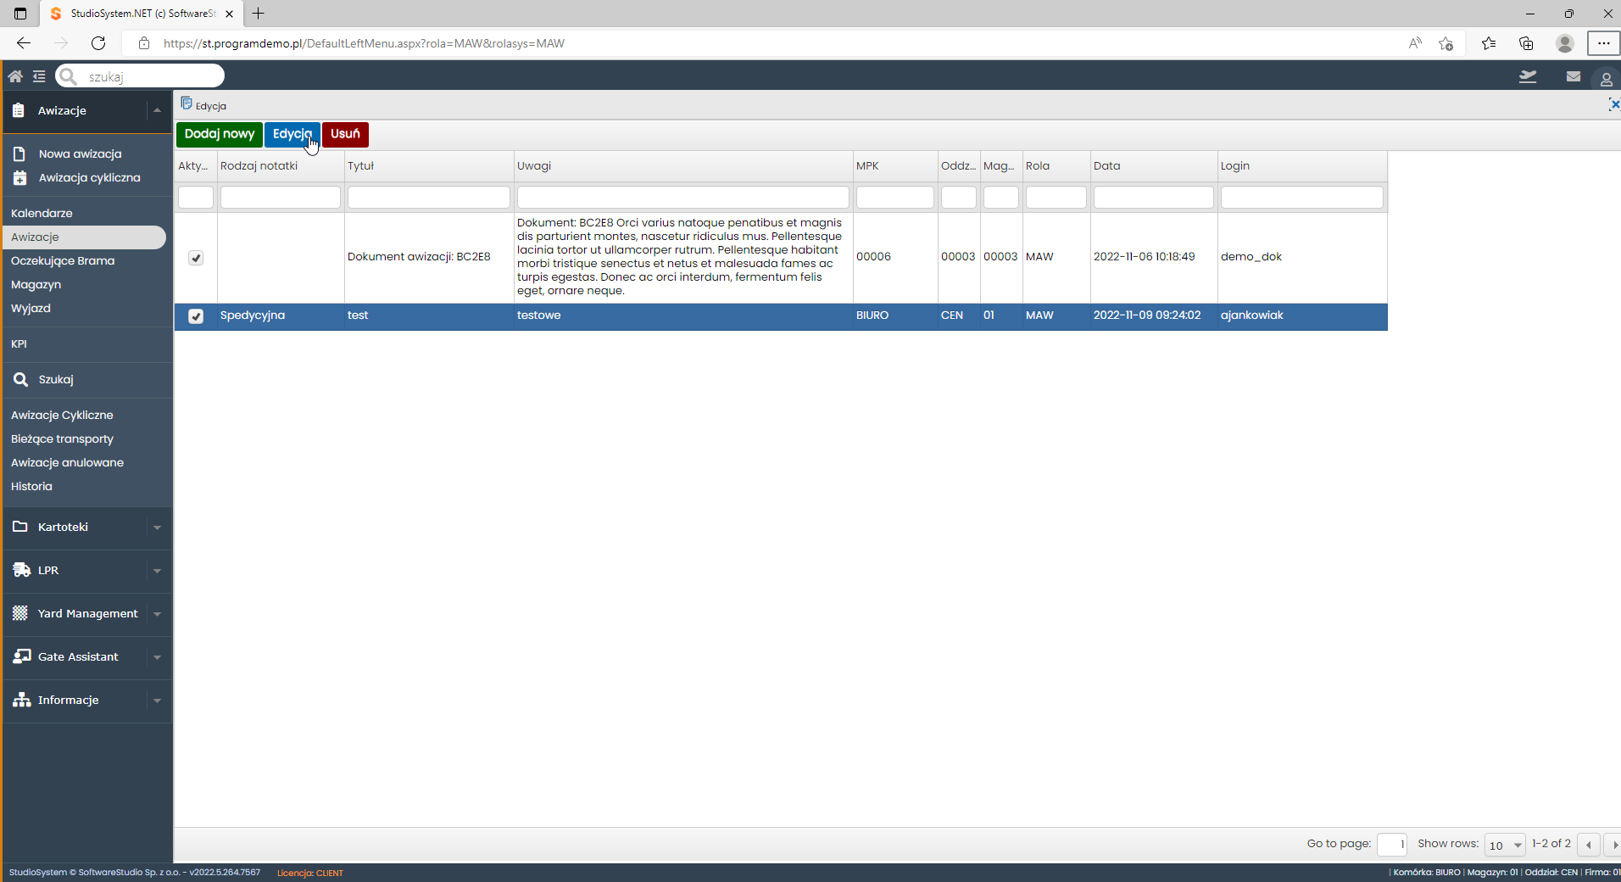
Task: Click the Kartoteki folder icon
Action: (20, 527)
